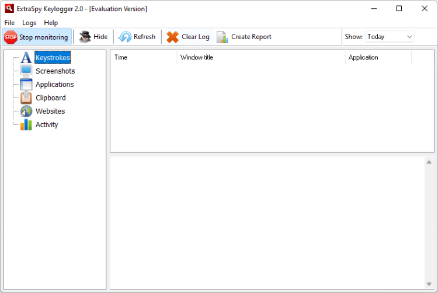Select the Screenshots tree item label
The height and width of the screenshot is (293, 438).
(55, 71)
